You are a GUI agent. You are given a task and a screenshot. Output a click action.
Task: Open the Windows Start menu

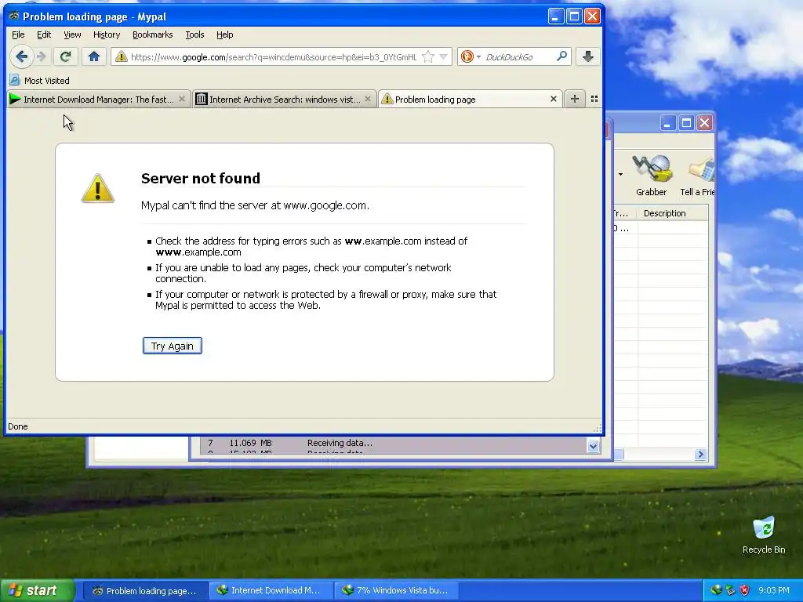tap(36, 591)
